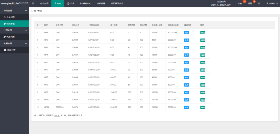280x134 pixels.
Task: Click the 允许 tag for VIP10
Action: tap(186, 100)
